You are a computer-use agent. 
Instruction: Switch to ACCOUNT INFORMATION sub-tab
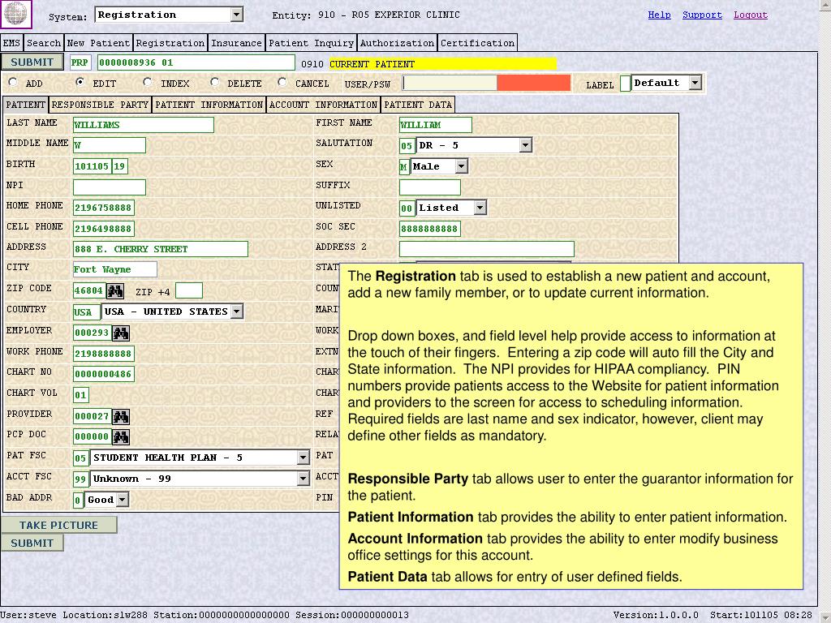point(323,105)
